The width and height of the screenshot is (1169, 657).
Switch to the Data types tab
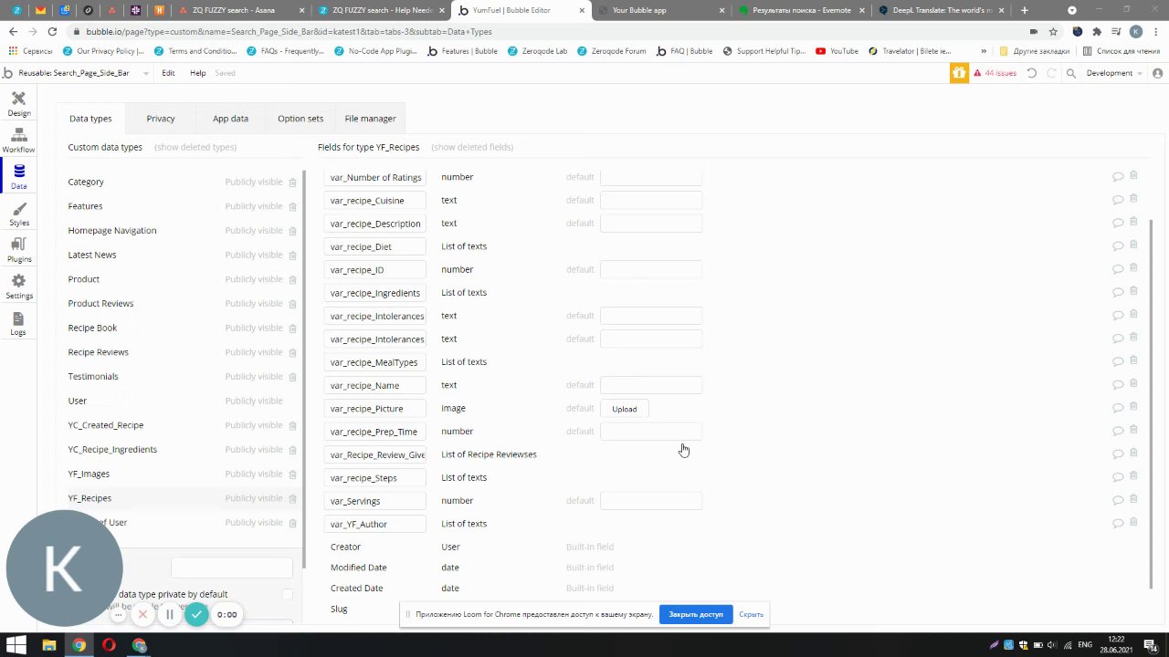[90, 119]
